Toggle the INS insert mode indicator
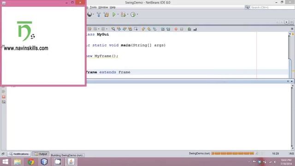 click(291, 154)
